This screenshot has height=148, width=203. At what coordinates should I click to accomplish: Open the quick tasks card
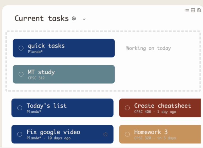point(64,48)
